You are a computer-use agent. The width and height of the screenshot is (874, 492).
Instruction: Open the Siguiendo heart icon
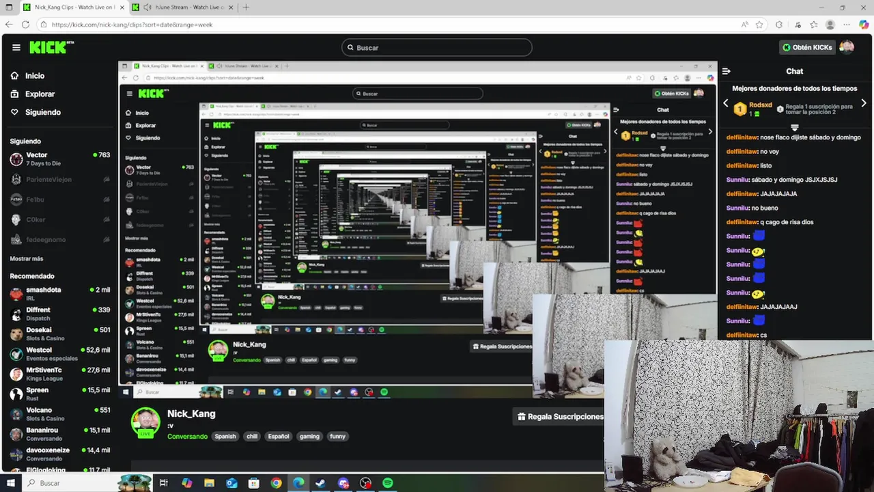coord(15,112)
